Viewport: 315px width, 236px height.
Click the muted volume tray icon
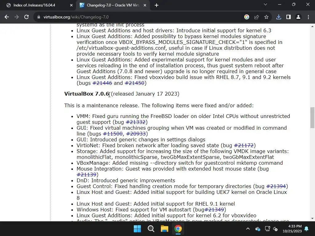(x=275, y=229)
